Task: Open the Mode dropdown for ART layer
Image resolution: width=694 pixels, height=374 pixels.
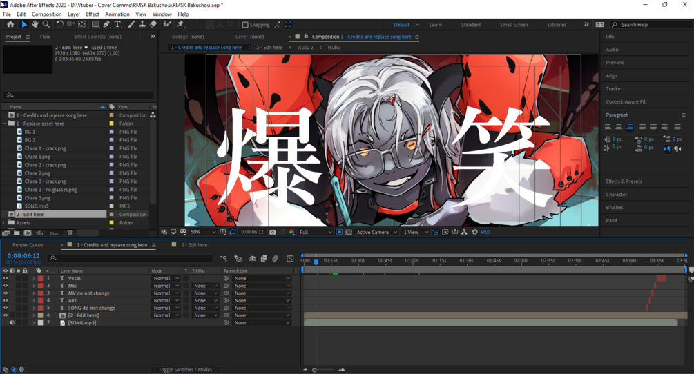Action: click(x=166, y=301)
